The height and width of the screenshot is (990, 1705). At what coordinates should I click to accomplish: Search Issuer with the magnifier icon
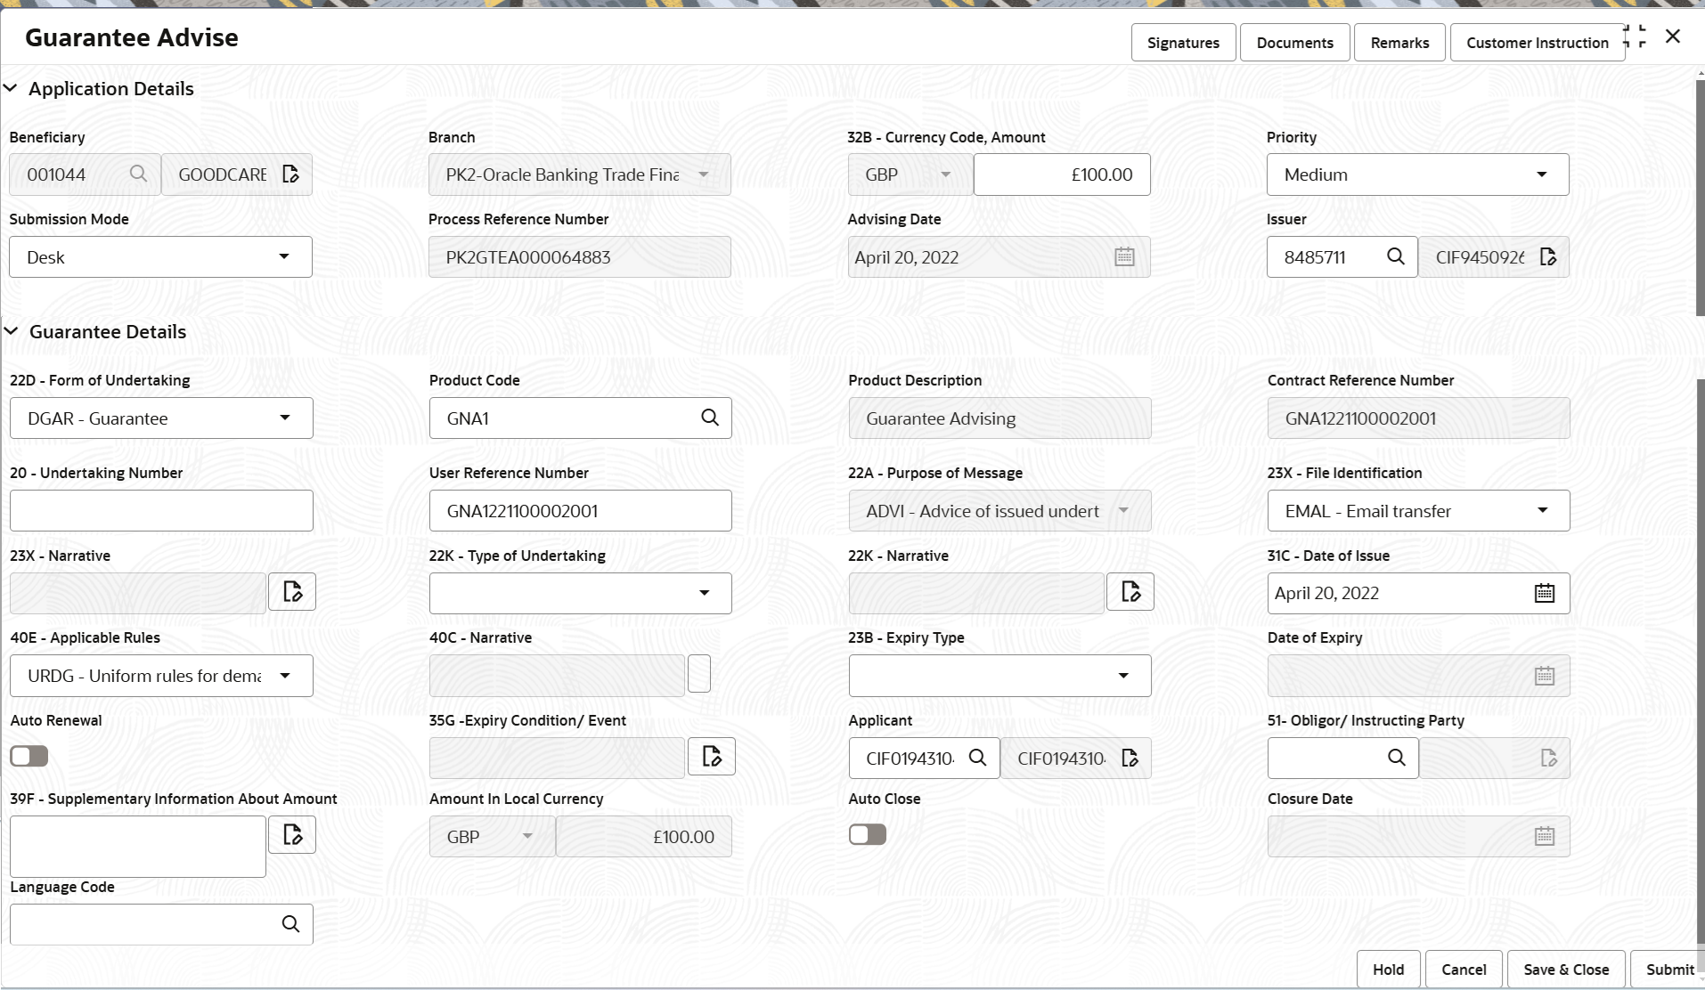click(1396, 256)
